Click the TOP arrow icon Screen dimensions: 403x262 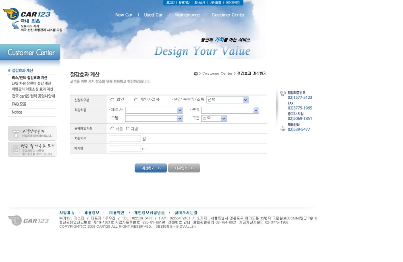(x=283, y=128)
